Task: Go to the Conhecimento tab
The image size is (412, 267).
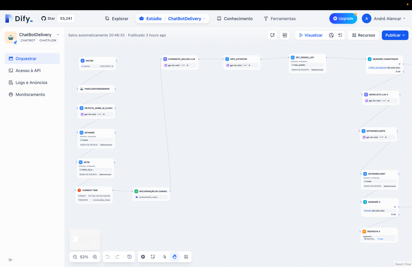Action: pos(235,19)
